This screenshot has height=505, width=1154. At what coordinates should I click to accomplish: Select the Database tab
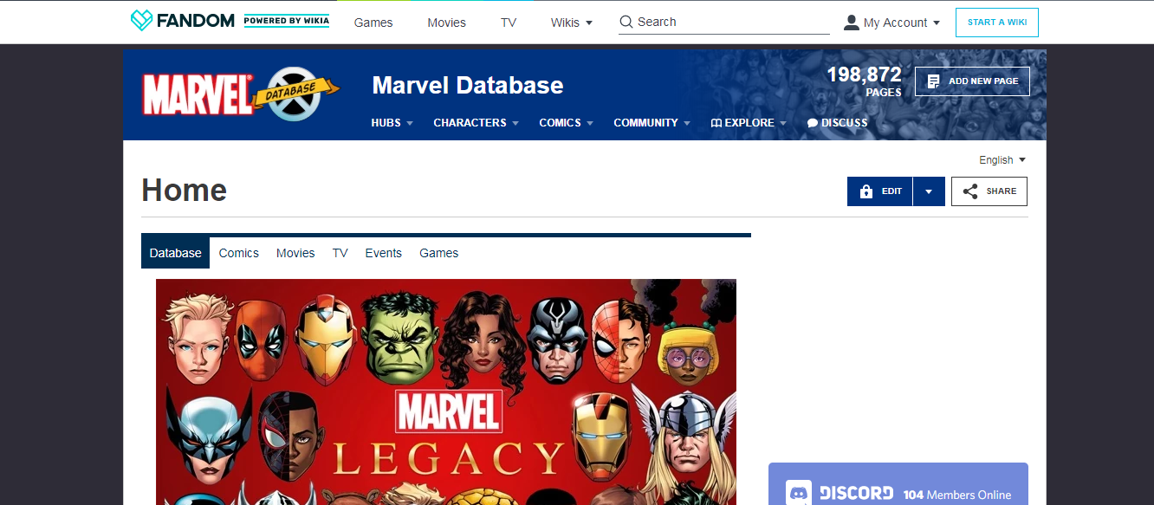[175, 253]
